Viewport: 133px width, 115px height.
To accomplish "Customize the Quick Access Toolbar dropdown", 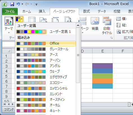I will [x=36, y=4].
